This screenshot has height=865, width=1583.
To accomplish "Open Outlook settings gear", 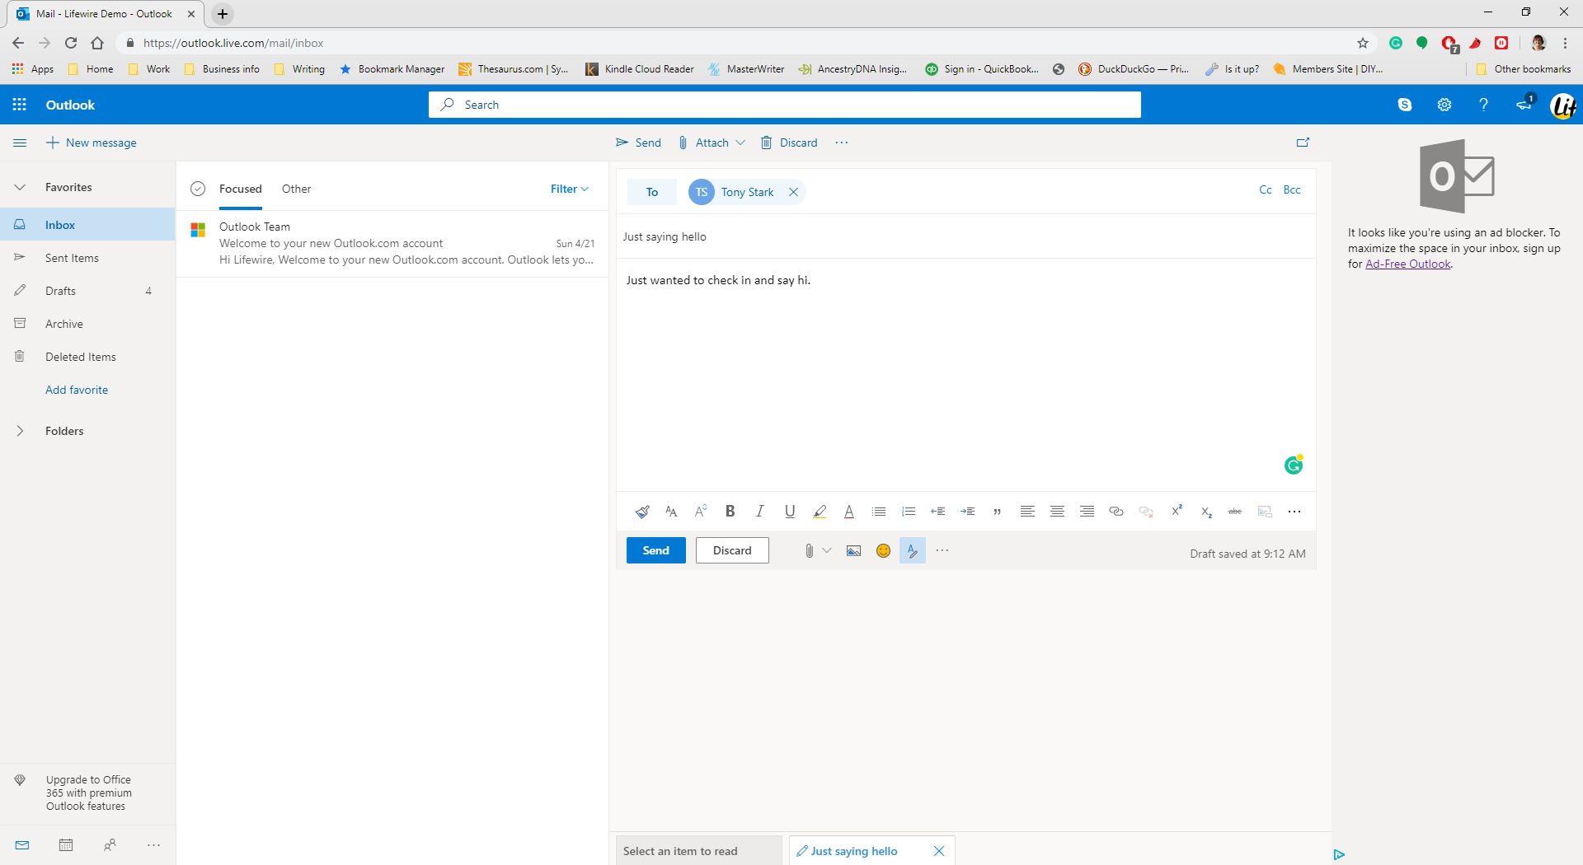I will (x=1444, y=105).
